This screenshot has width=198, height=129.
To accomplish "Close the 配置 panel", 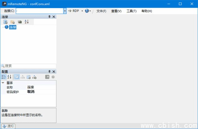I will point(54,72).
